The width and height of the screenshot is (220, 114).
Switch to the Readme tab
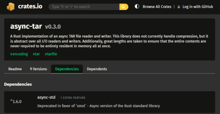coord(15,69)
